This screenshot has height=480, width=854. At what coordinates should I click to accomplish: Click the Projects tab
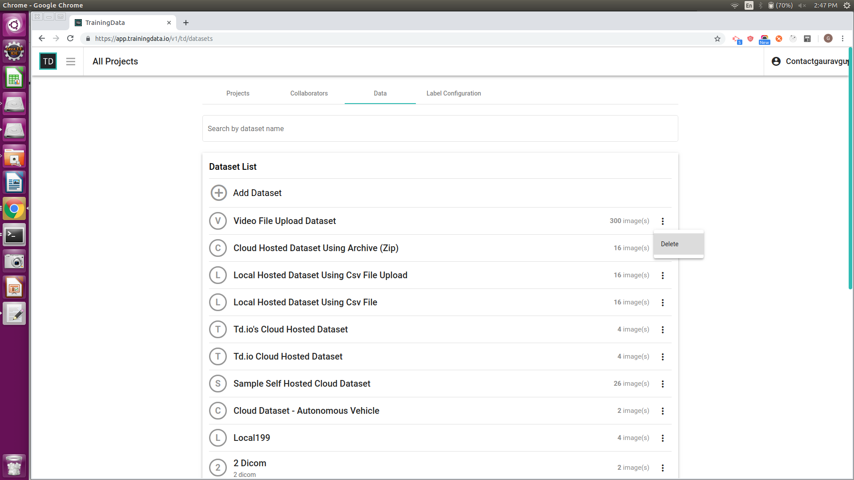tap(238, 93)
